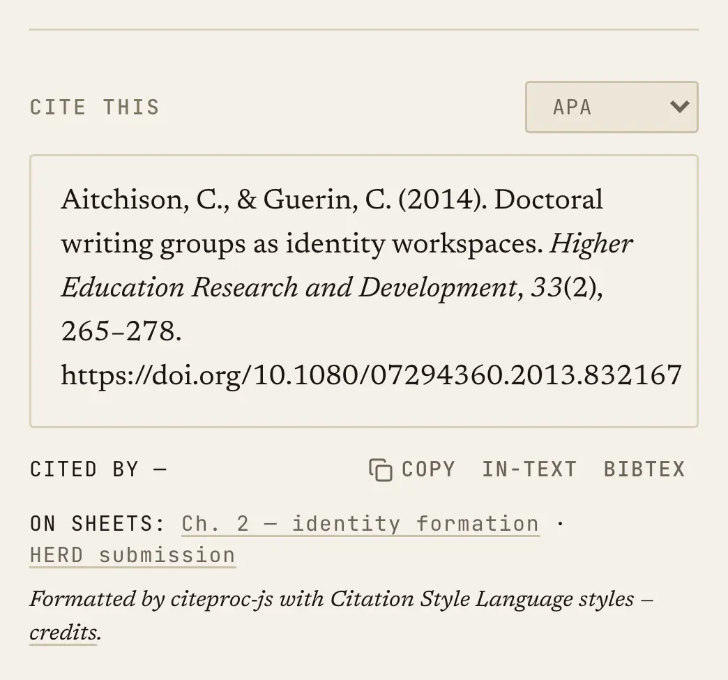Click the author names 'Aitchison, C., & Guerin, C.'
Viewport: 728px width, 680px height.
tap(226, 200)
